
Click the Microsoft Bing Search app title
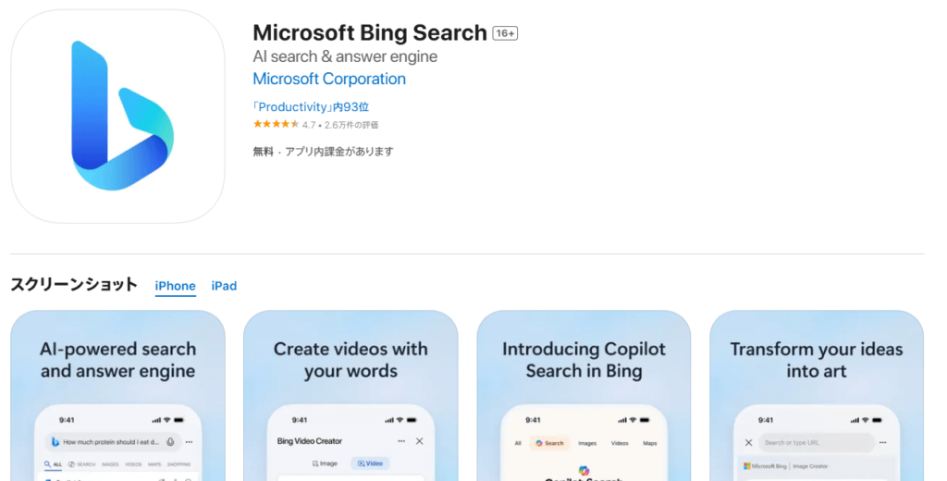(x=370, y=33)
